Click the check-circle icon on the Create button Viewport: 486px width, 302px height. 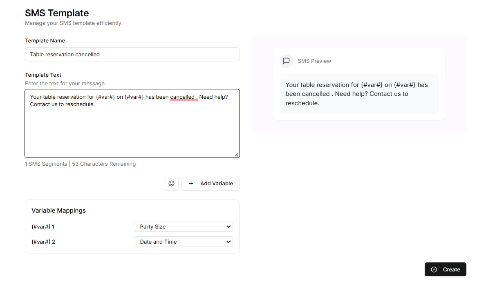434,270
